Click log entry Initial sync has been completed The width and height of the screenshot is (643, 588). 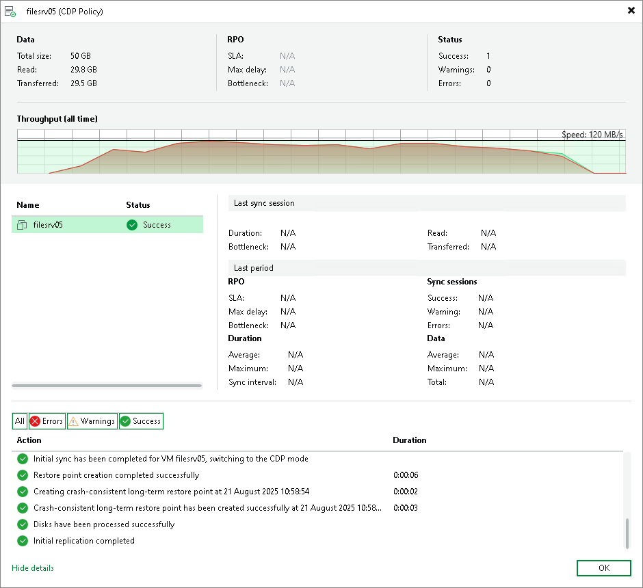170,459
